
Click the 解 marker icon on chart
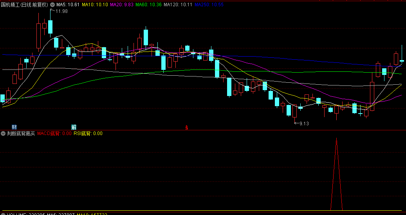pyautogui.click(x=74, y=127)
